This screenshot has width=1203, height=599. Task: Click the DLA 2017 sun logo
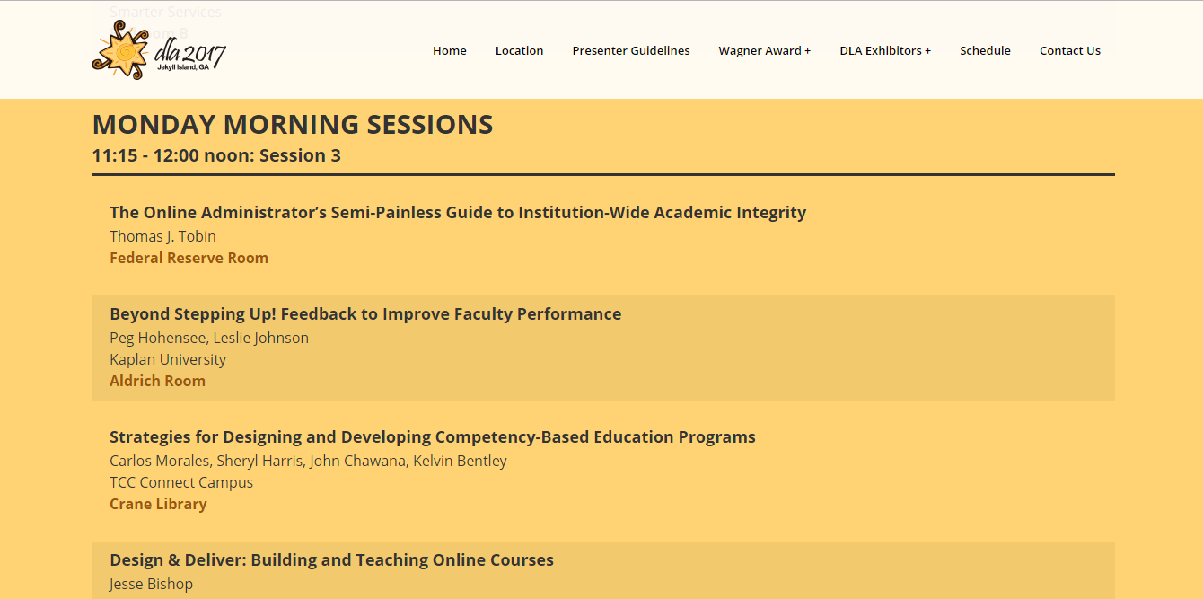pyautogui.click(x=158, y=51)
